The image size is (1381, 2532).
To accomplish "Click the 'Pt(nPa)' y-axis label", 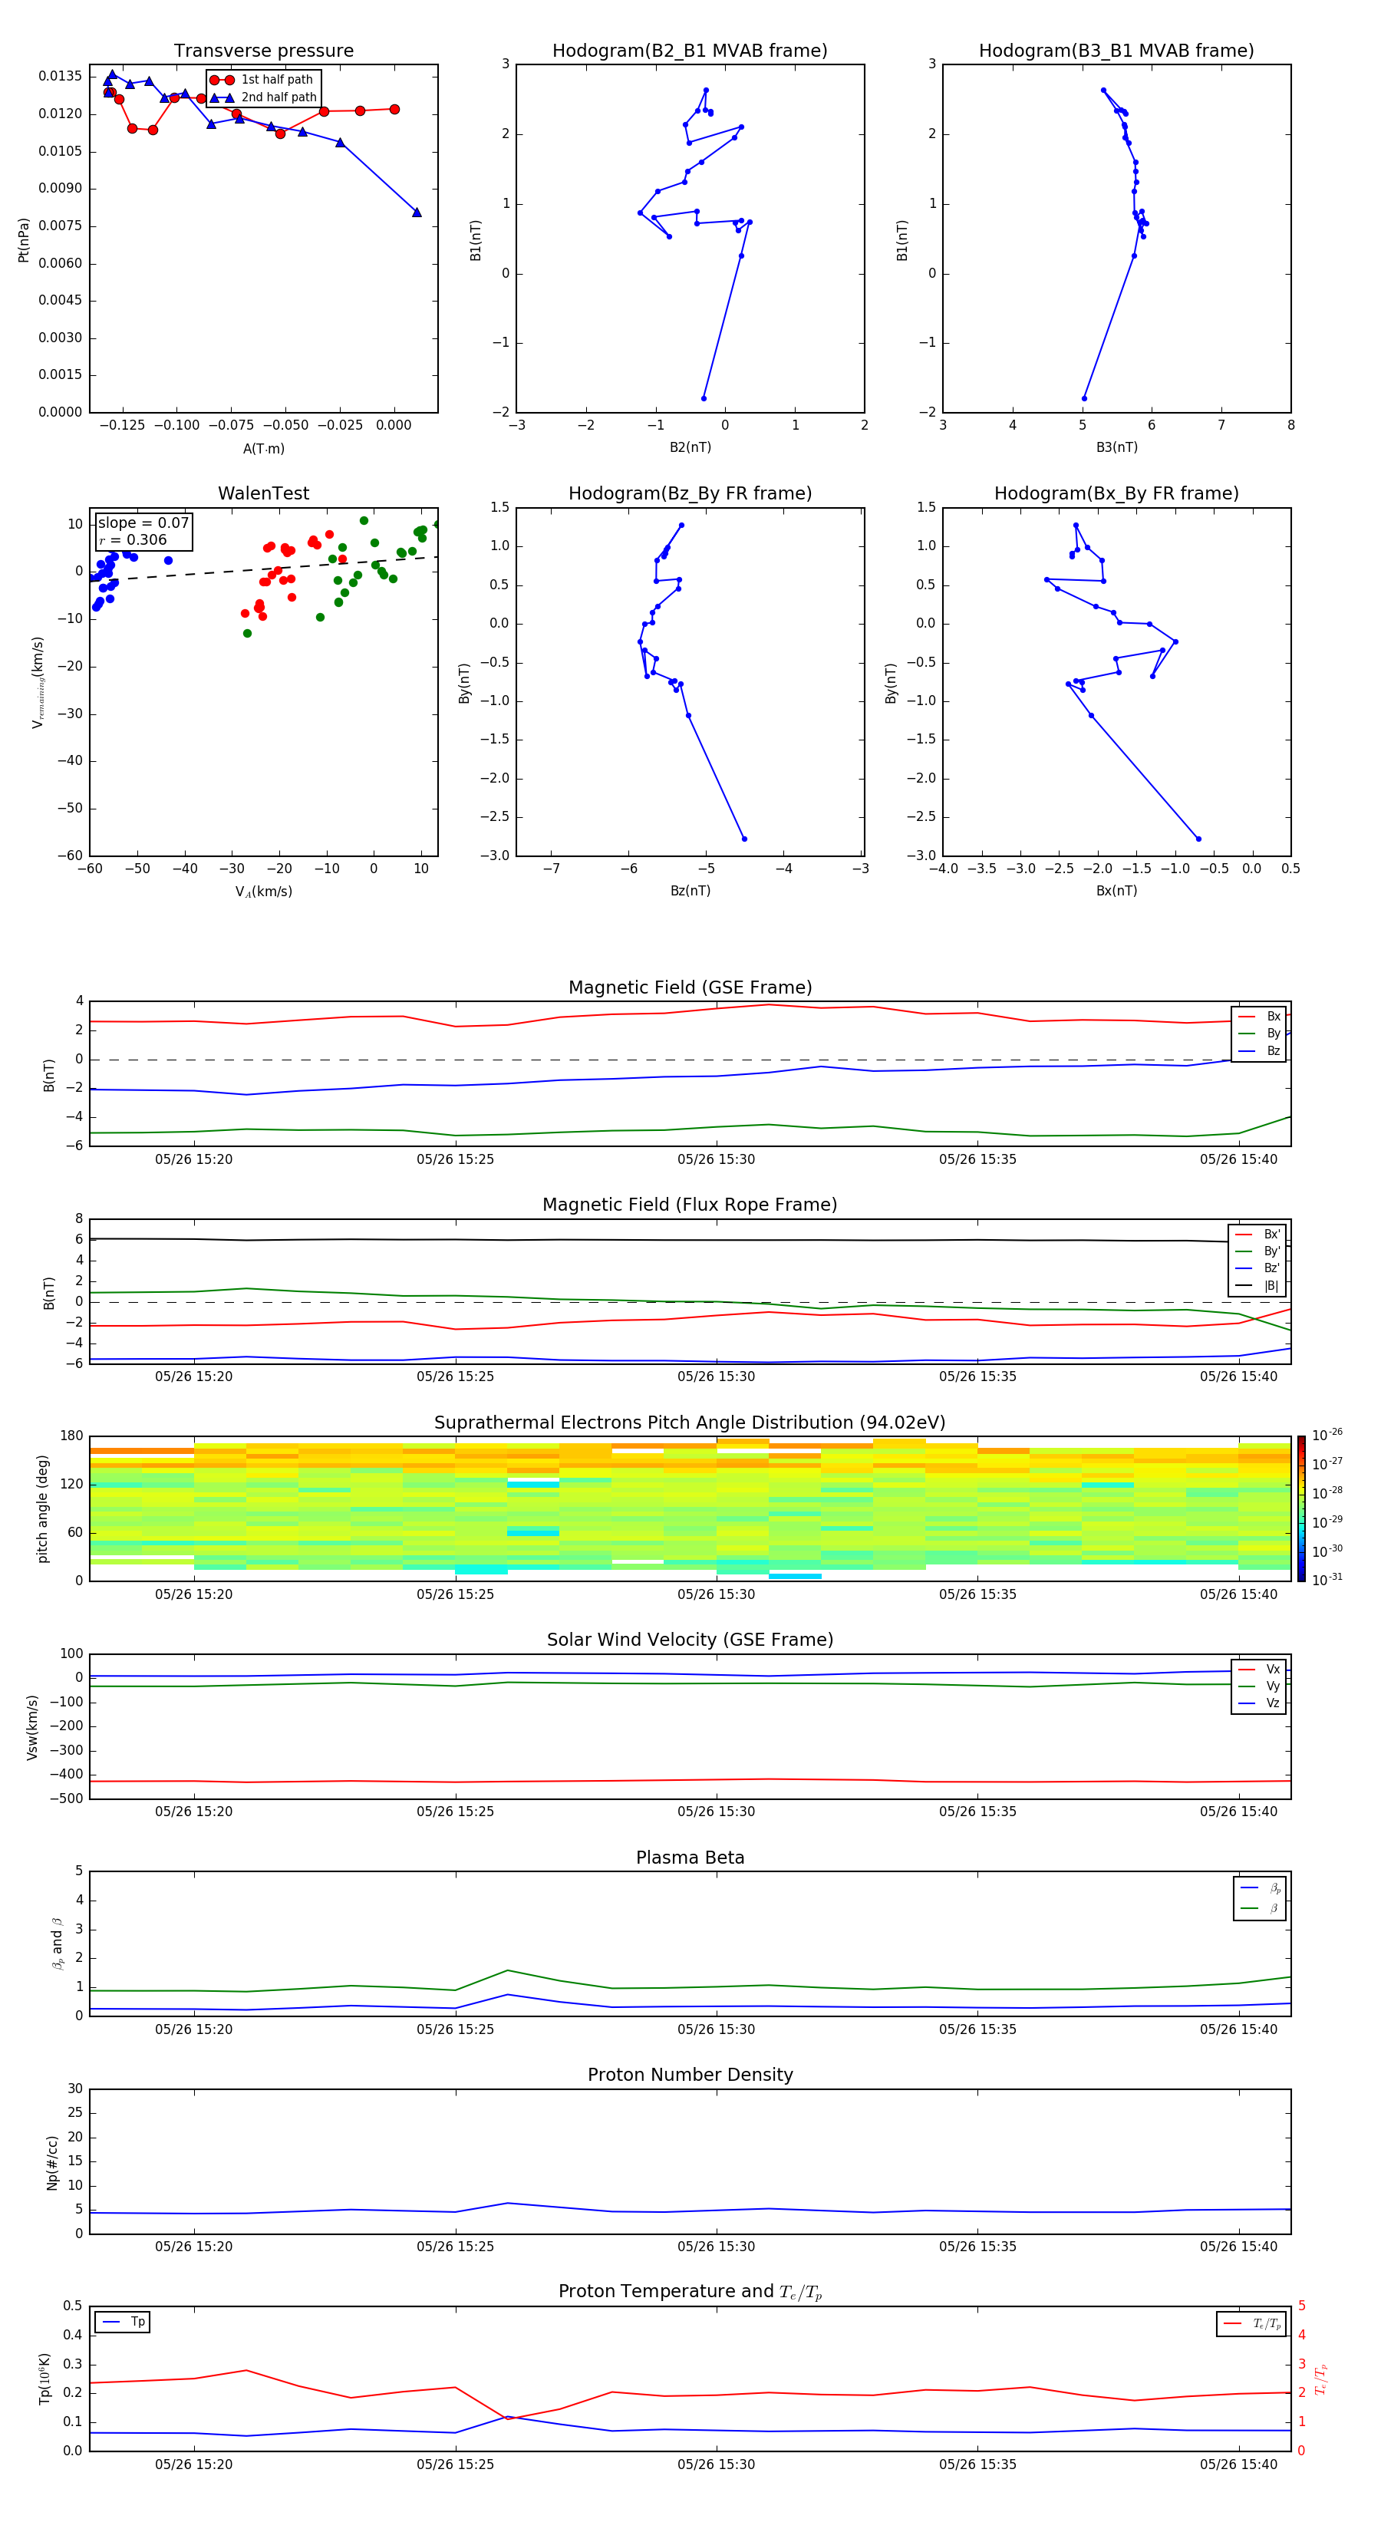I will coord(24,239).
